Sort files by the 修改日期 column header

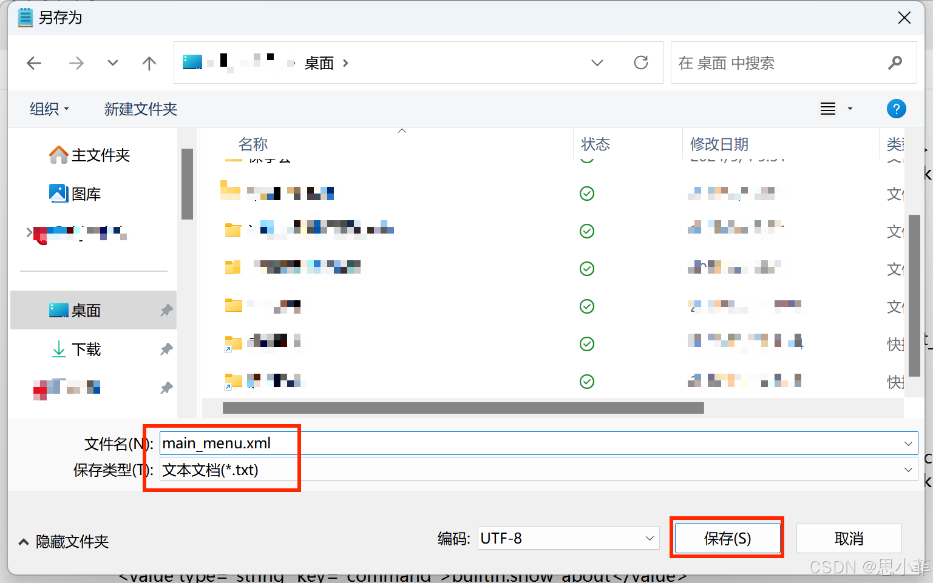(x=719, y=144)
